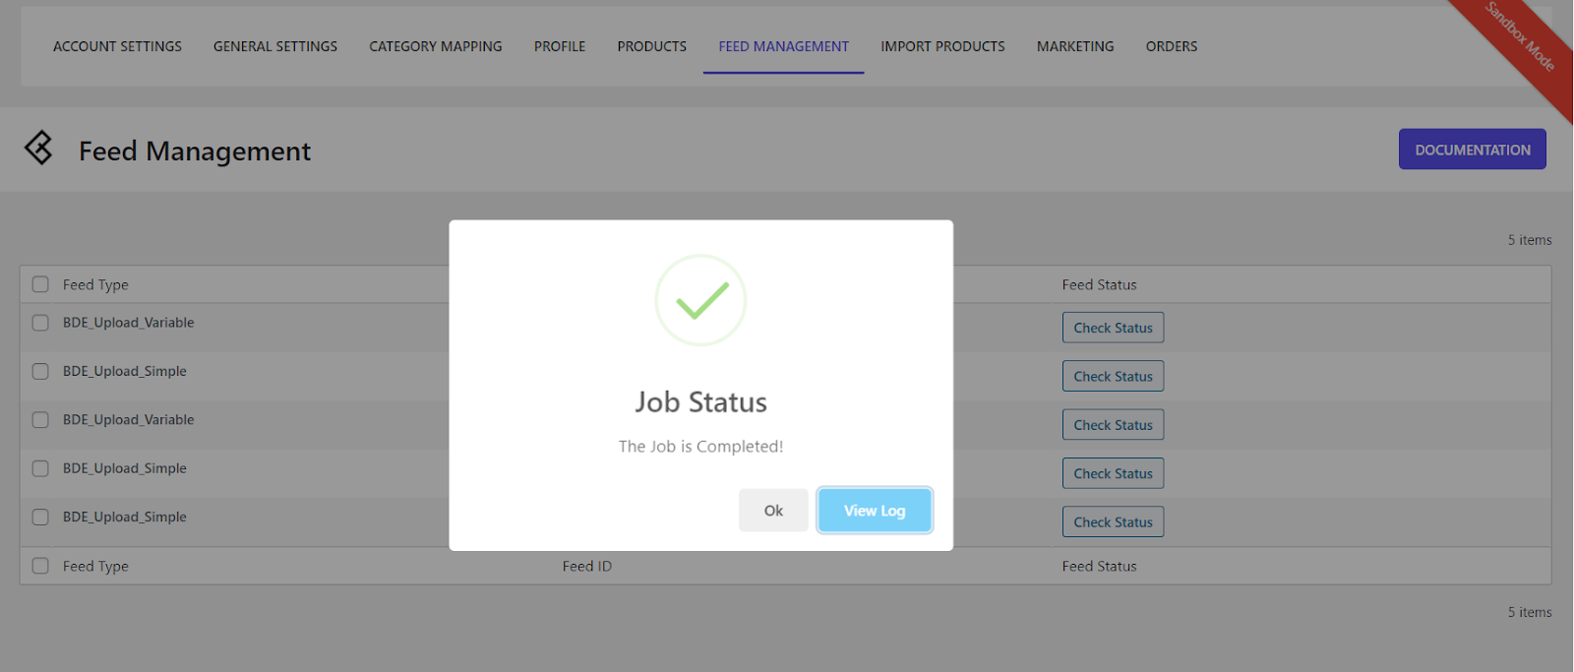Click bottom '5 items' count text
The height and width of the screenshot is (672, 1574).
(1530, 612)
